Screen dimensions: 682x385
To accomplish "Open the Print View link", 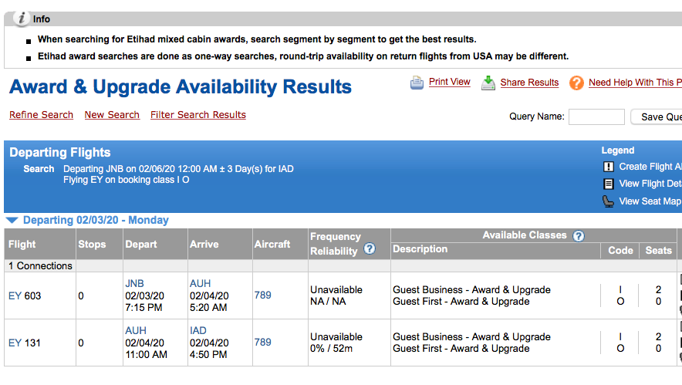I will point(449,82).
